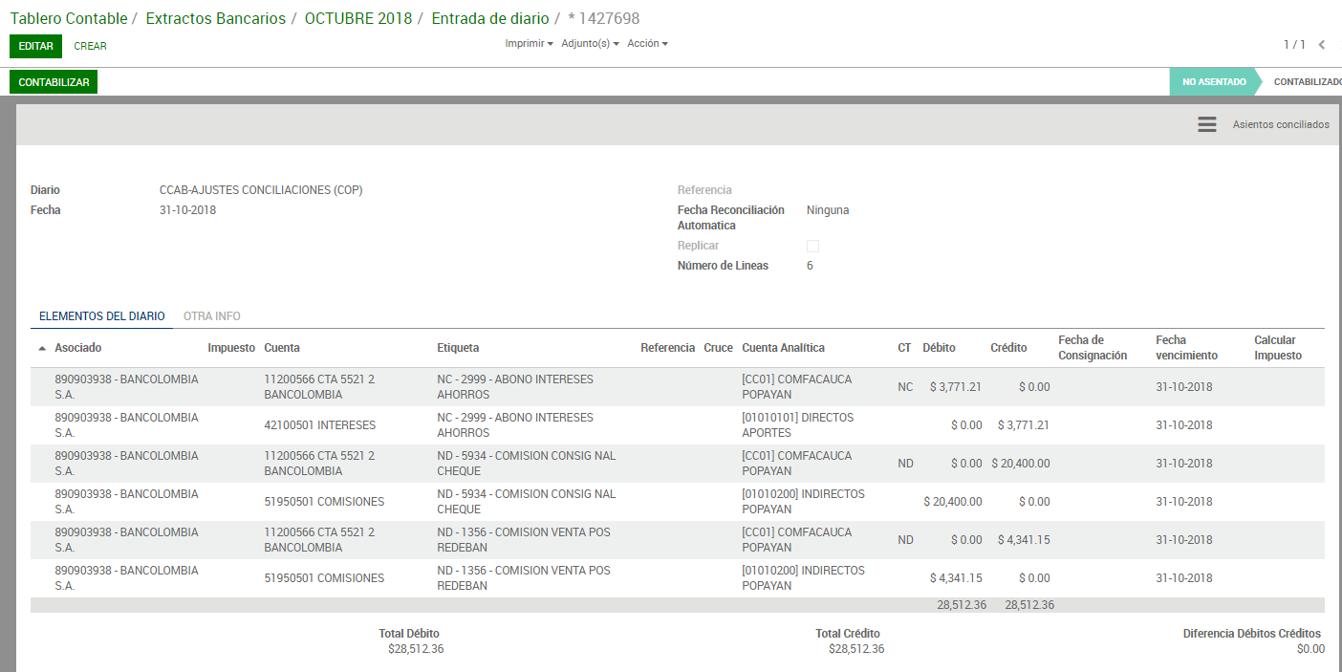1342x672 pixels.
Task: Return to Entrada de diario breadcrumb
Action: pyautogui.click(x=489, y=18)
